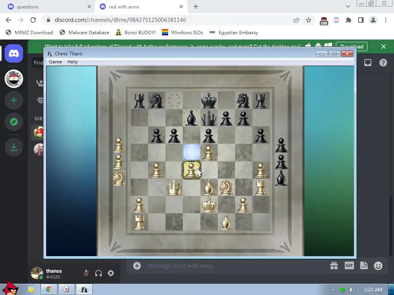Open the volume control in tray

click(352, 290)
